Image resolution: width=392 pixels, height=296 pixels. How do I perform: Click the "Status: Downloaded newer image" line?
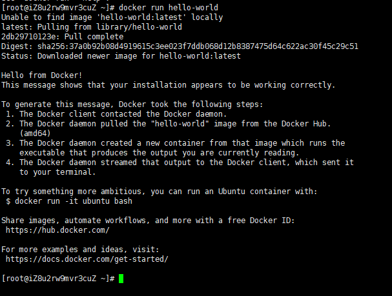tap(121, 55)
